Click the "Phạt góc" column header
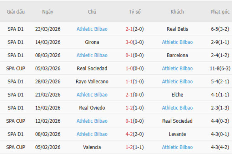Screen dimensions: 232x156 click(220, 12)
